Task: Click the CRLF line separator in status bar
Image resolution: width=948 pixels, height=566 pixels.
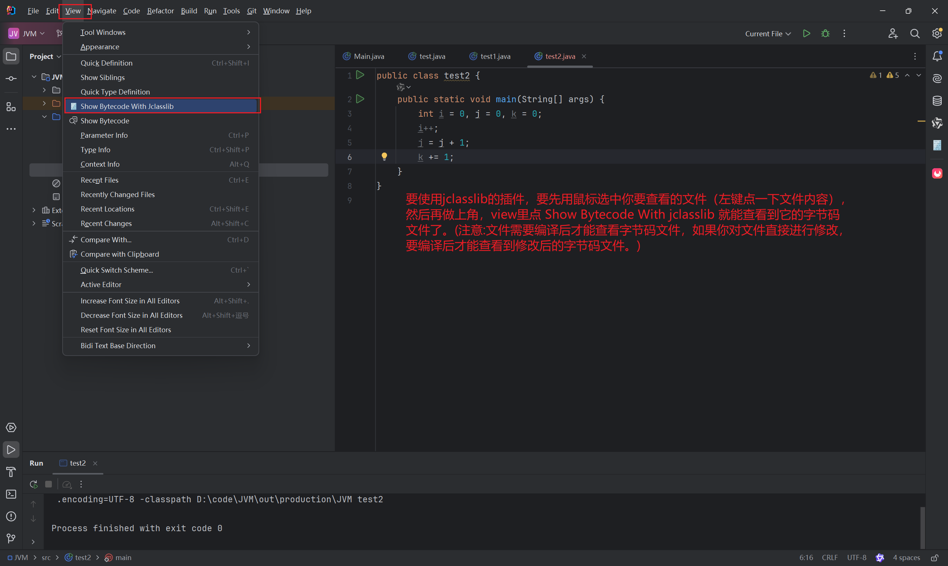Action: (829, 557)
